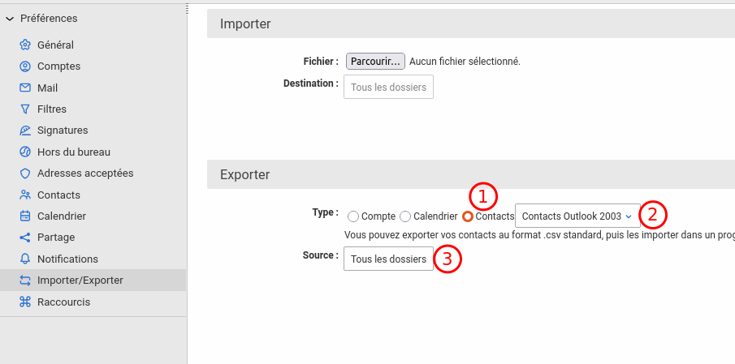The width and height of the screenshot is (735, 364).
Task: Click the Notifications bell icon
Action: [25, 259]
